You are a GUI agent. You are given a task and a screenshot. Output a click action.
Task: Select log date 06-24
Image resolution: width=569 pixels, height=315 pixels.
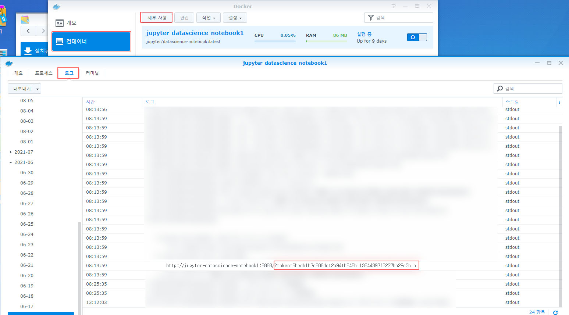point(27,235)
